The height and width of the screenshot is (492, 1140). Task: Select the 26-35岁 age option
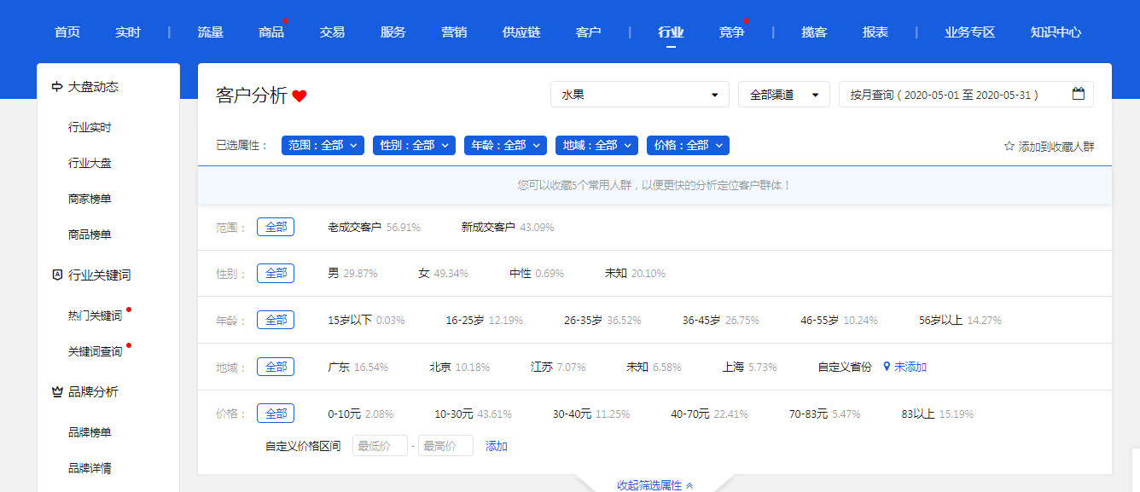click(583, 321)
